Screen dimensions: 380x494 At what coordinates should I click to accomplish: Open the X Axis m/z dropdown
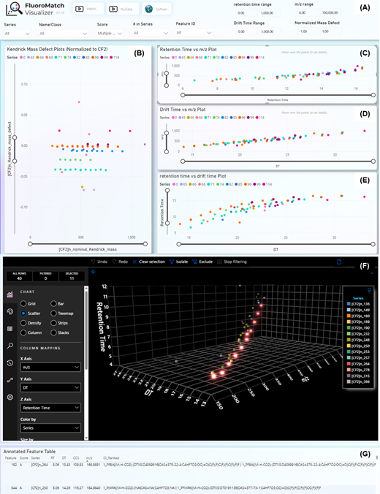pyautogui.click(x=50, y=368)
